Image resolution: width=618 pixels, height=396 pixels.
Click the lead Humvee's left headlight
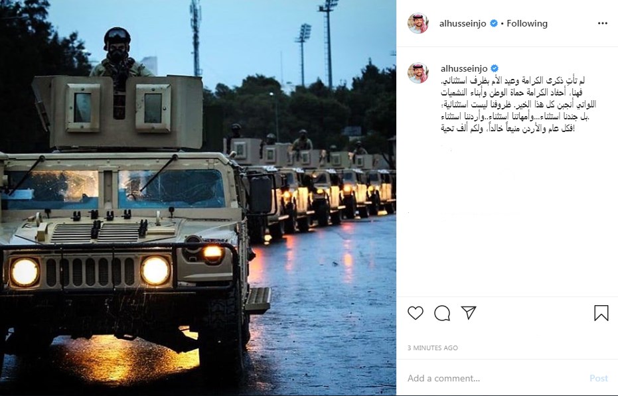(25, 272)
